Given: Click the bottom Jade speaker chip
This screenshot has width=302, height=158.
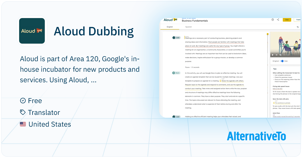Looking at the screenshot, I should tap(176, 117).
